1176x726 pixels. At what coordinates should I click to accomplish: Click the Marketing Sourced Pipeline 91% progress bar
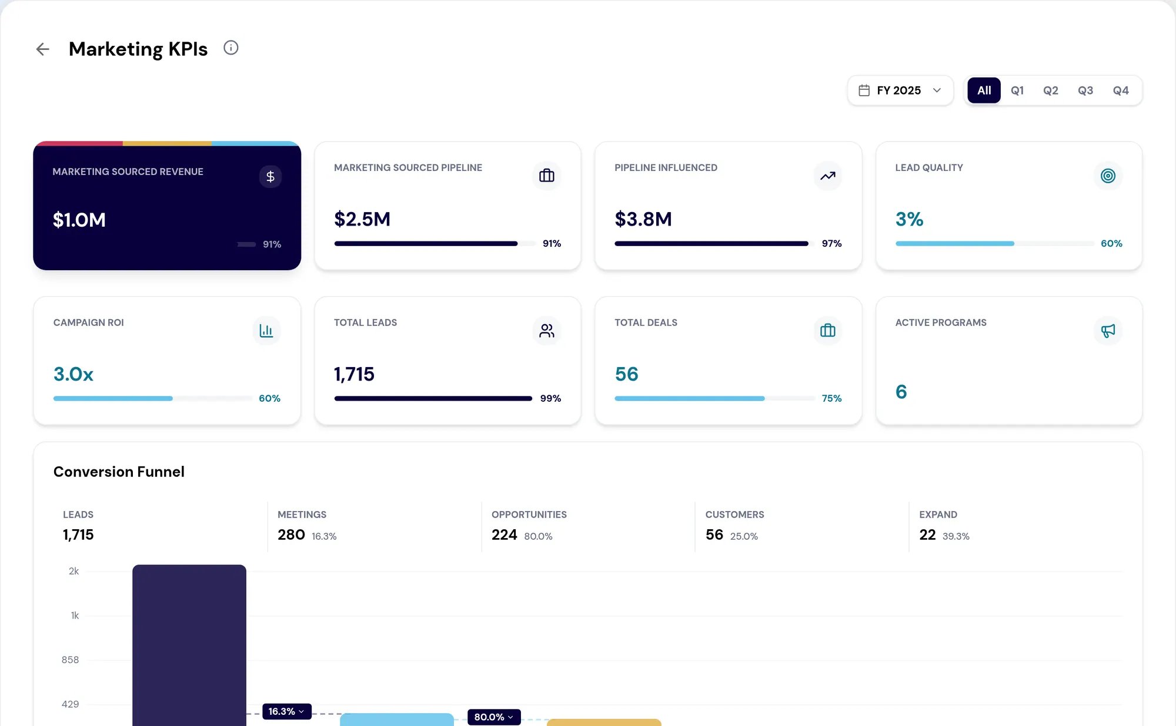[x=435, y=244]
